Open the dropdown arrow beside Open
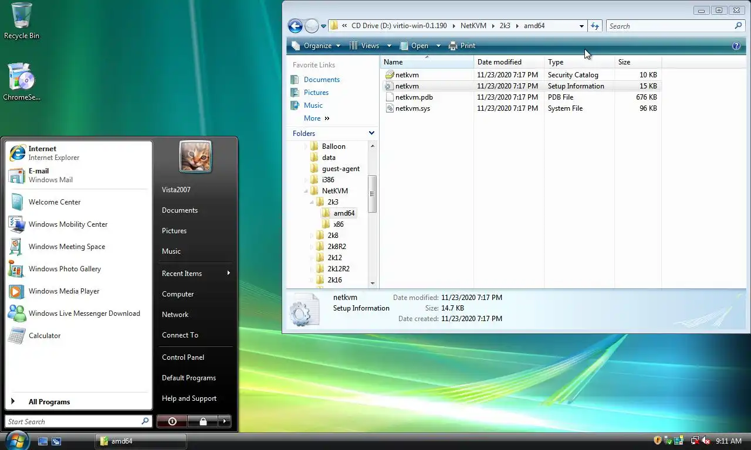Screen dimensions: 751x450 point(438,46)
